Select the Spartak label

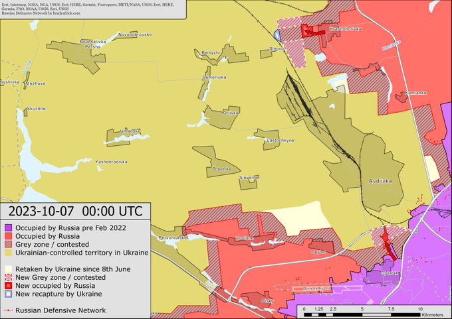(x=389, y=273)
